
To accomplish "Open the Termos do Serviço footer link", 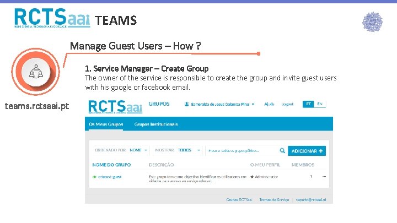I will 274,200.
